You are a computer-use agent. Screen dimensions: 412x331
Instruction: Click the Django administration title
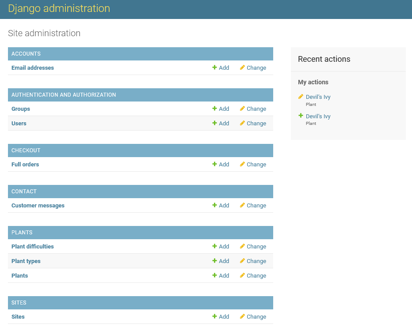(x=59, y=8)
